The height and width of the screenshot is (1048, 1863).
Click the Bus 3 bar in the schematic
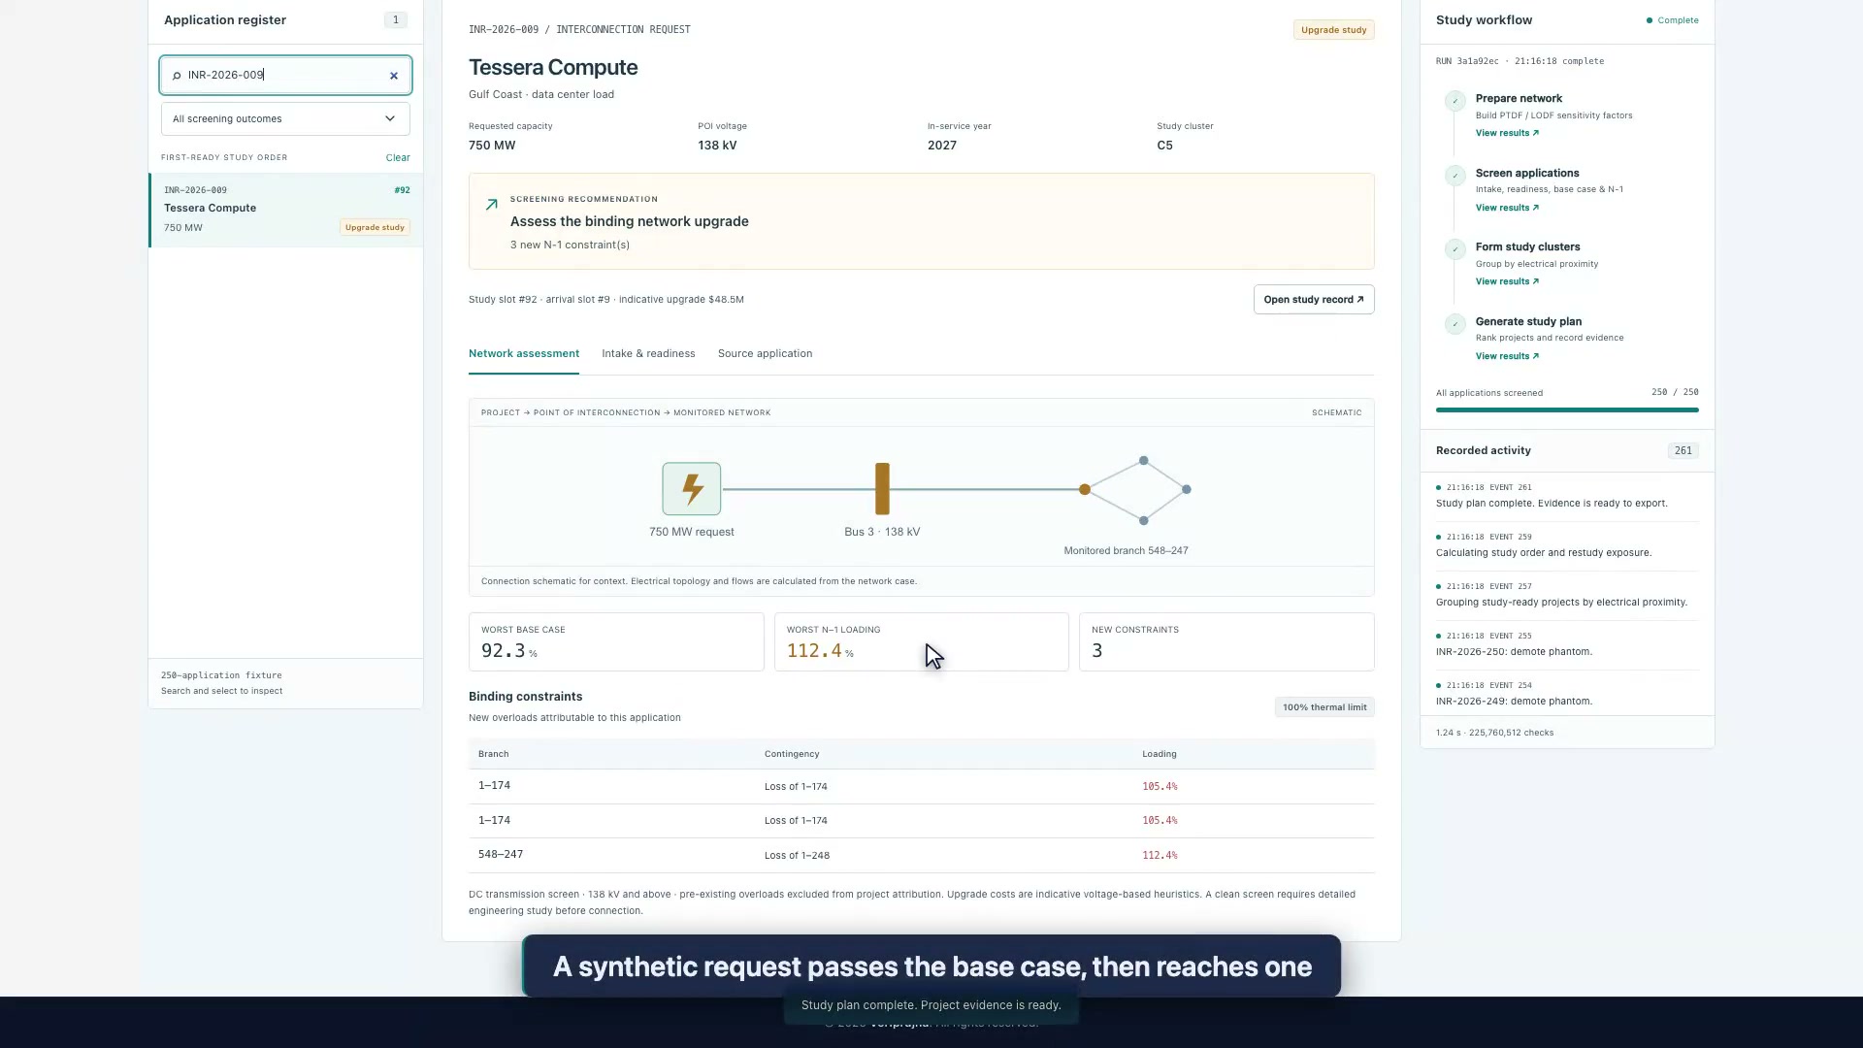882,489
